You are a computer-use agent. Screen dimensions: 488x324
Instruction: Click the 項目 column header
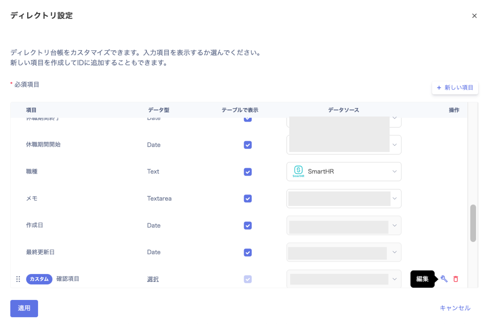tap(31, 110)
